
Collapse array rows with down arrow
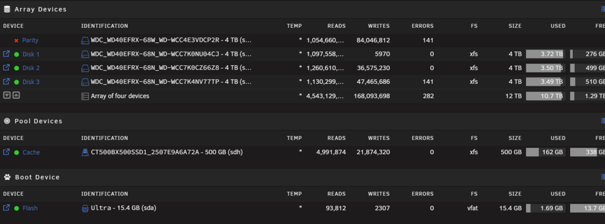tap(7, 95)
